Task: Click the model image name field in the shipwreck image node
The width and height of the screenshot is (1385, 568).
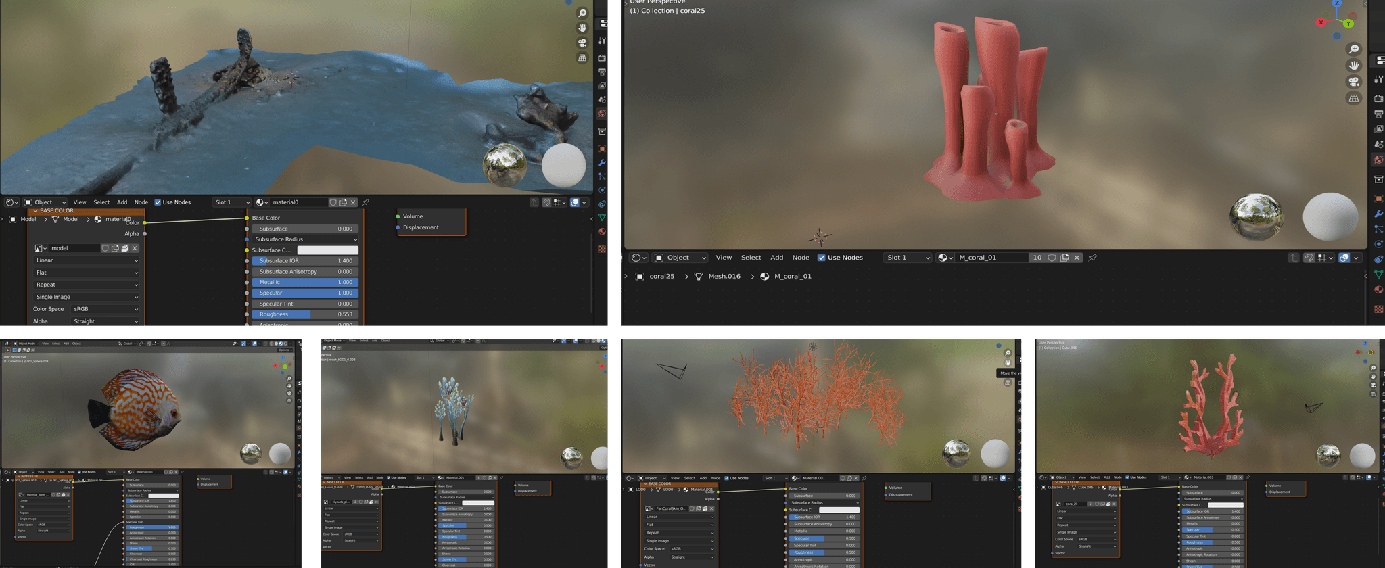Action: [74, 248]
